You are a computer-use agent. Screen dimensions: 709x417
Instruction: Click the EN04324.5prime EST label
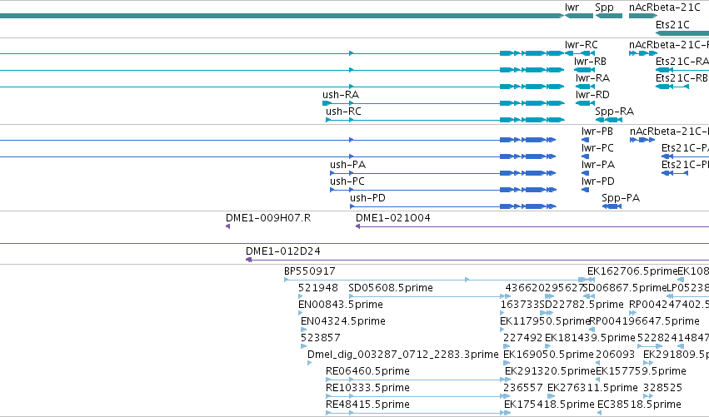point(342,321)
